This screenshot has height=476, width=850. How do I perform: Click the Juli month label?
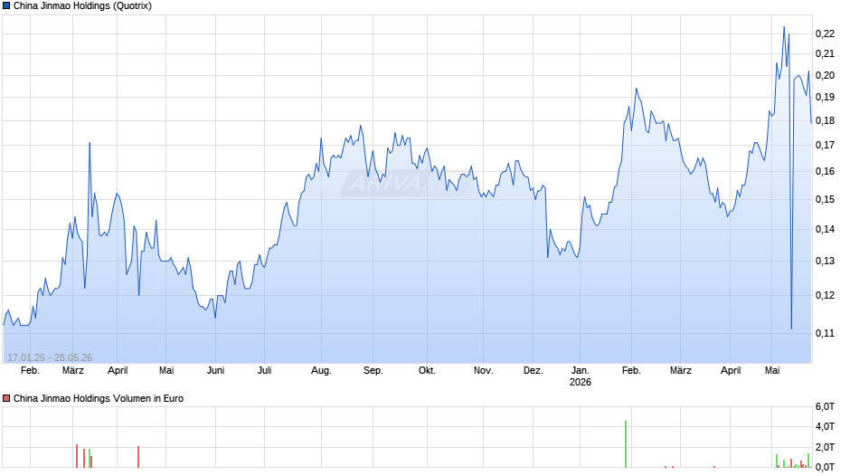pos(265,370)
